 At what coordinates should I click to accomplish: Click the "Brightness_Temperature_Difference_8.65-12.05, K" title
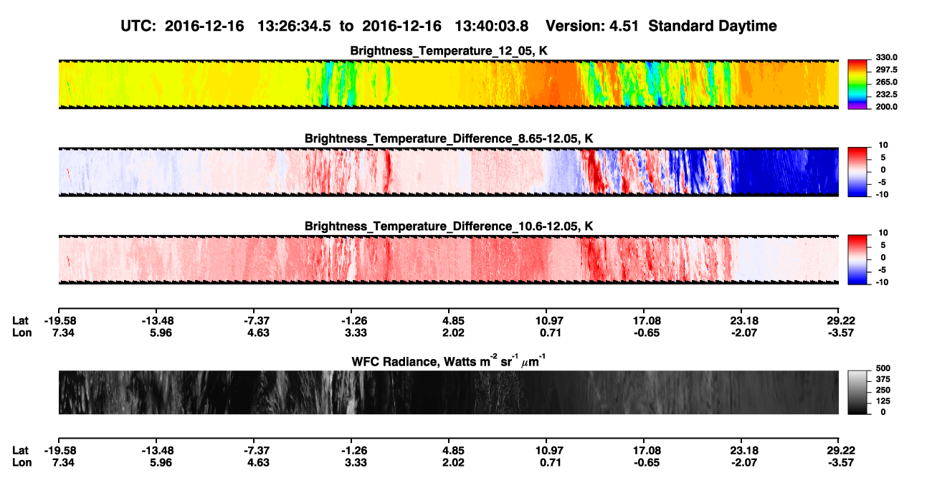(448, 138)
